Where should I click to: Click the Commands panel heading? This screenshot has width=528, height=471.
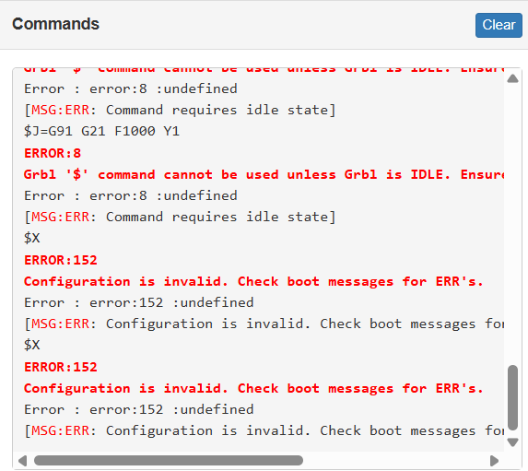coord(55,24)
